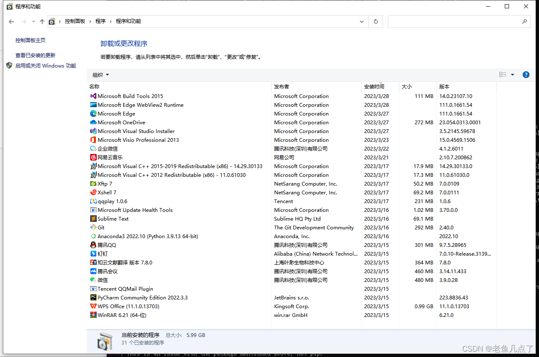Click the Sublime Text icon
Screen dimensions: 539x357
point(93,219)
